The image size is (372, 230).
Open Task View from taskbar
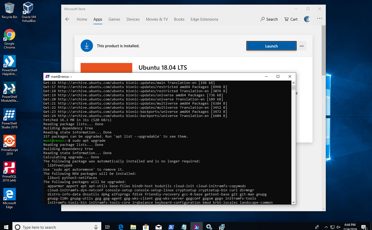(107, 227)
